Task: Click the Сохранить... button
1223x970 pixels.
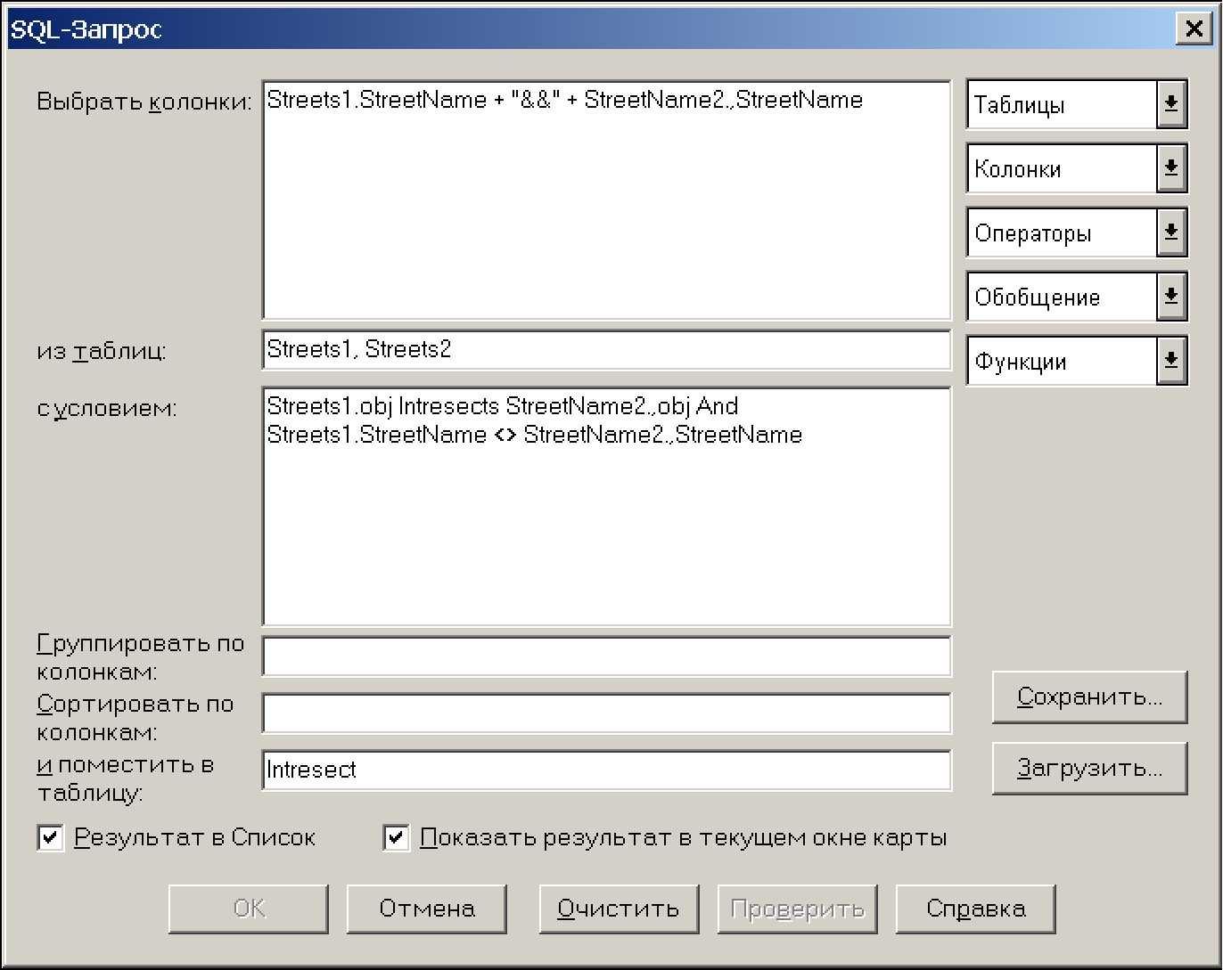Action: click(x=1089, y=697)
